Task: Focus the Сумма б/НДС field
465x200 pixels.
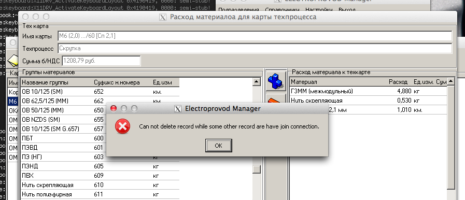Action: click(x=101, y=61)
